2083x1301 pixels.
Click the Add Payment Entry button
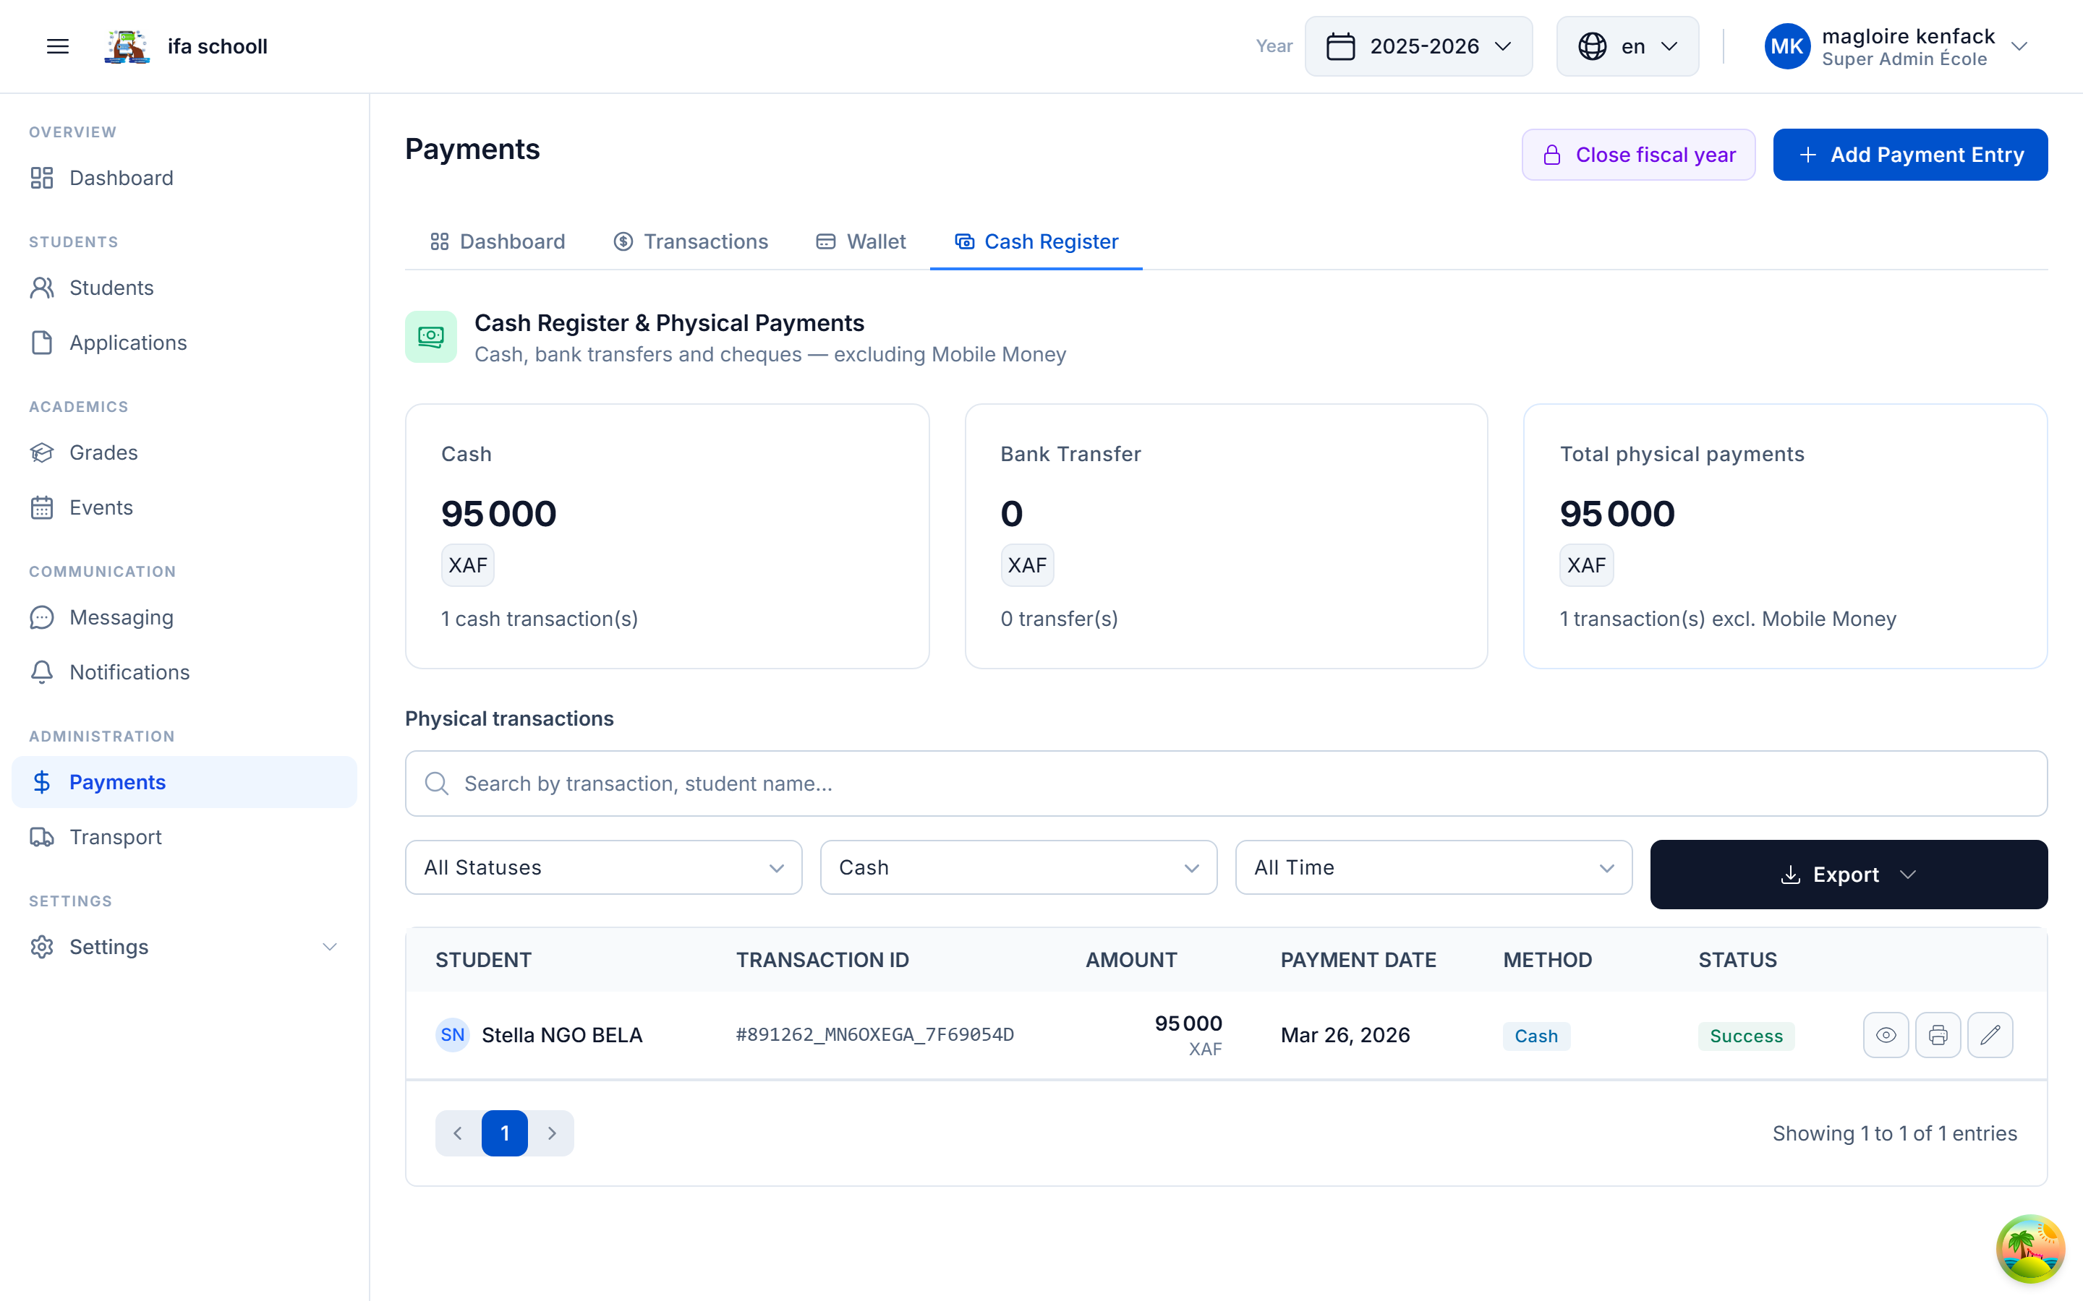point(1910,154)
